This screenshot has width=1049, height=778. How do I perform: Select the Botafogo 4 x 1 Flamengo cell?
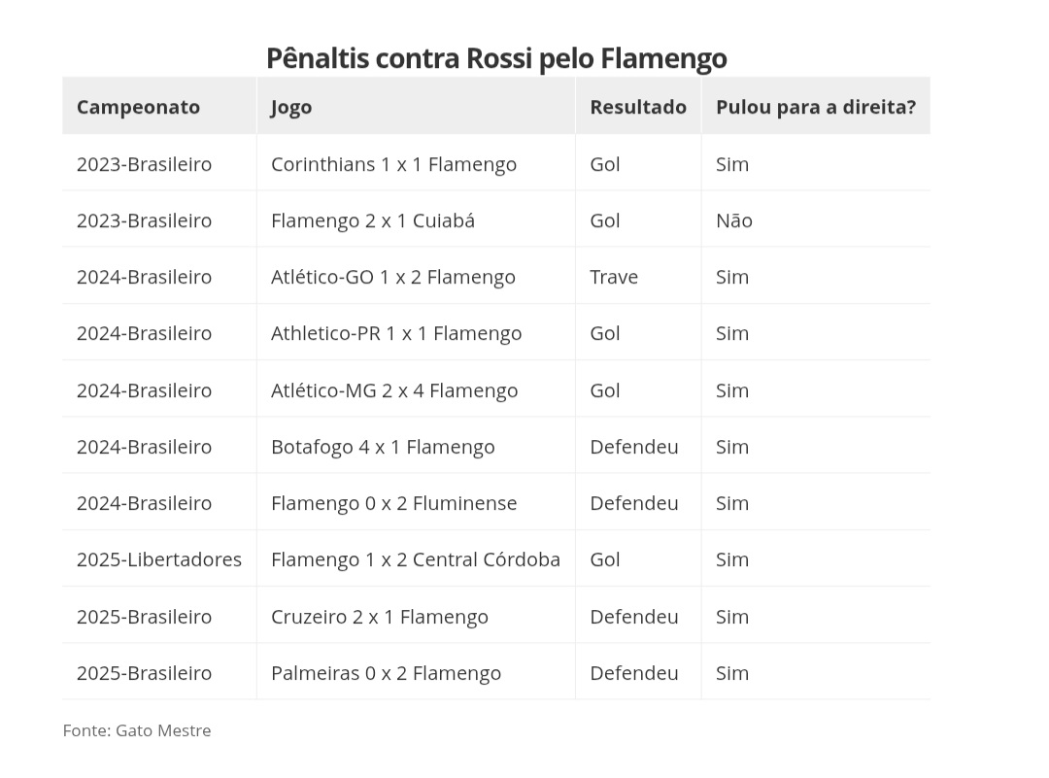[416, 446]
